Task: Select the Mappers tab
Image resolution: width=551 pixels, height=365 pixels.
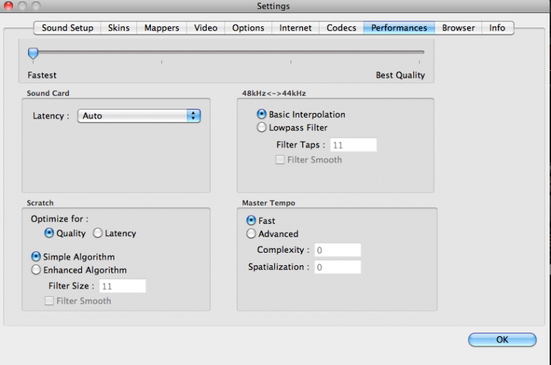Action: [162, 28]
